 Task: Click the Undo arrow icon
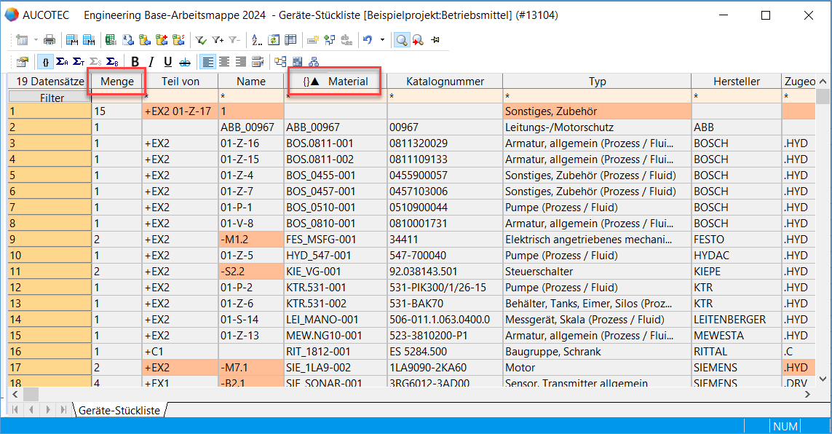tap(368, 40)
